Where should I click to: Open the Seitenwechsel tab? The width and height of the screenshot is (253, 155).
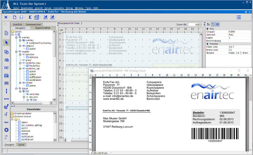(x=33, y=24)
